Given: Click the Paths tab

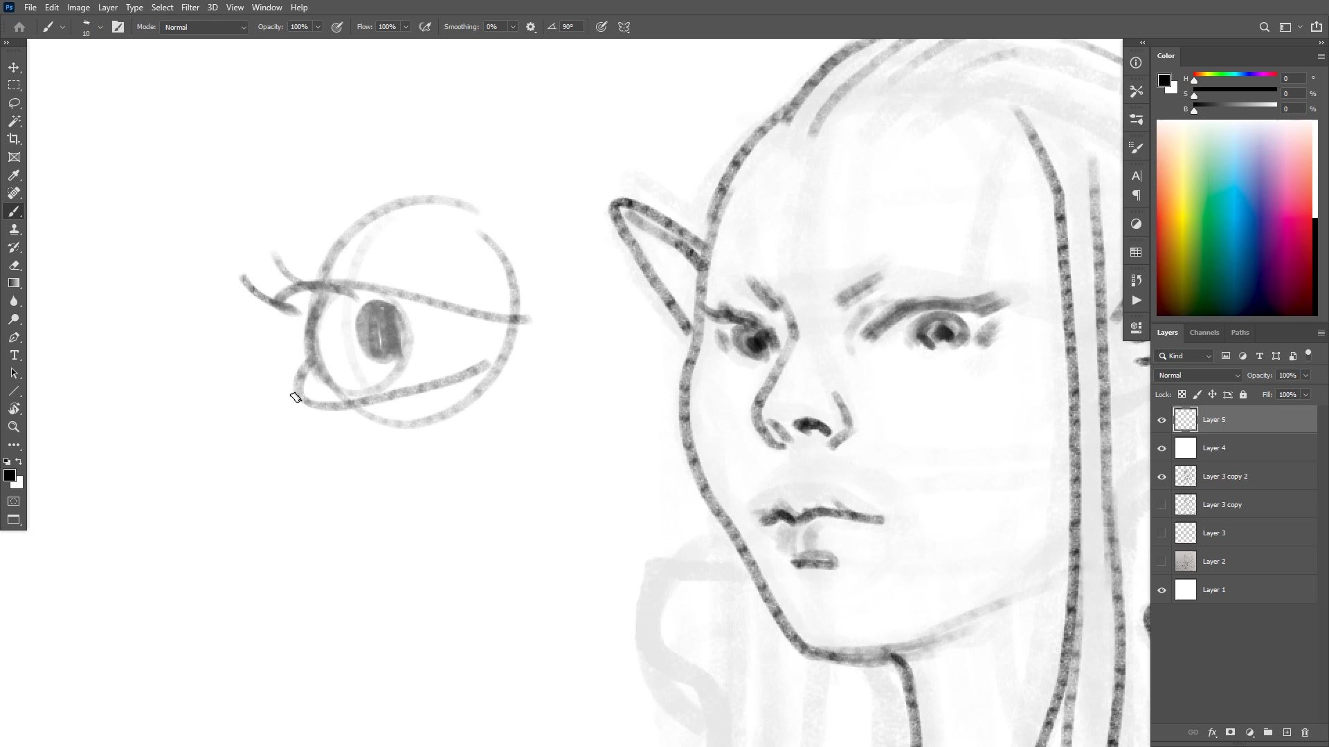Looking at the screenshot, I should point(1240,333).
